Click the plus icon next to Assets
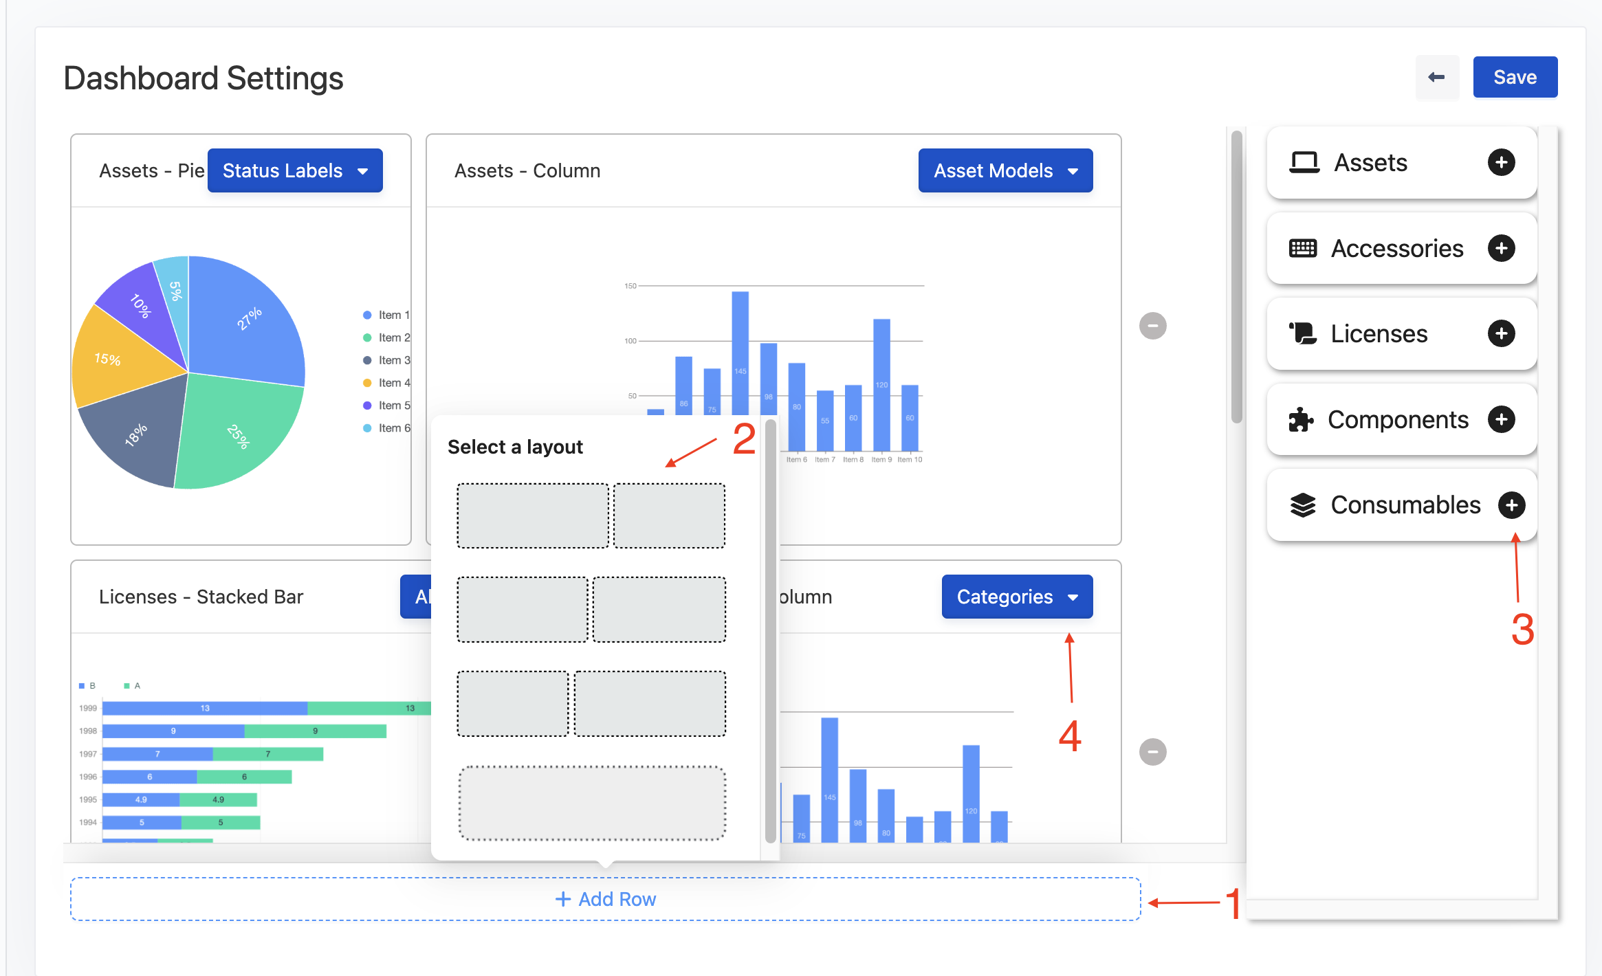Viewport: 1602px width, 976px height. click(x=1501, y=163)
